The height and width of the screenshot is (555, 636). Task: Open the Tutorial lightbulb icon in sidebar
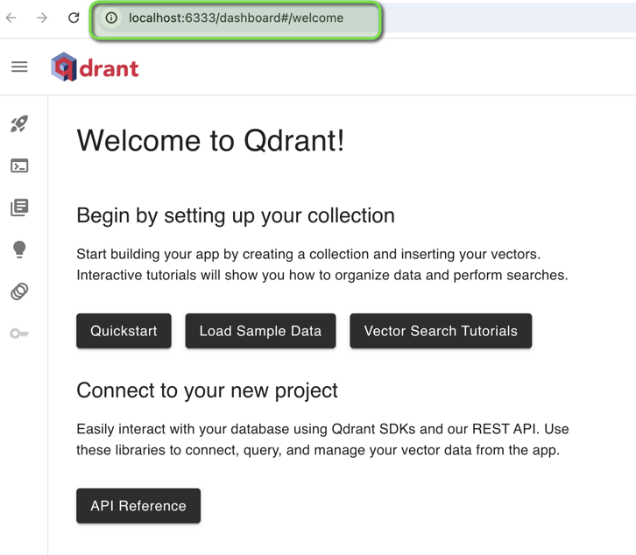[x=19, y=249]
